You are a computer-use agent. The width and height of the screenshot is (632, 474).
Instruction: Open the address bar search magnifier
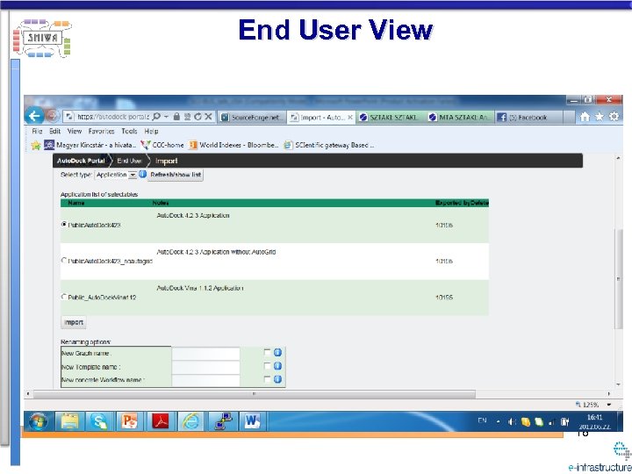(x=156, y=117)
